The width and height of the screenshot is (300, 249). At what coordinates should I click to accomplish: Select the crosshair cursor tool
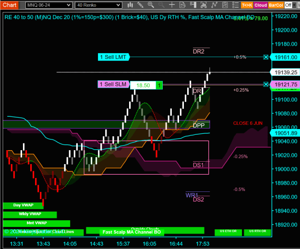(x=172, y=5)
